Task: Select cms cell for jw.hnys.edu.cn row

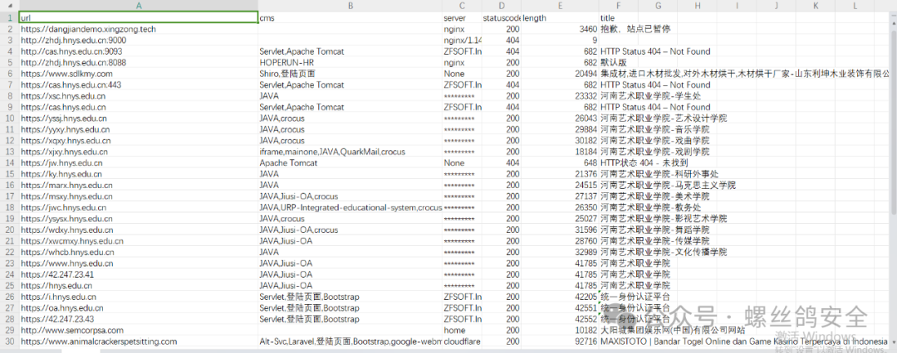Action: (350, 162)
